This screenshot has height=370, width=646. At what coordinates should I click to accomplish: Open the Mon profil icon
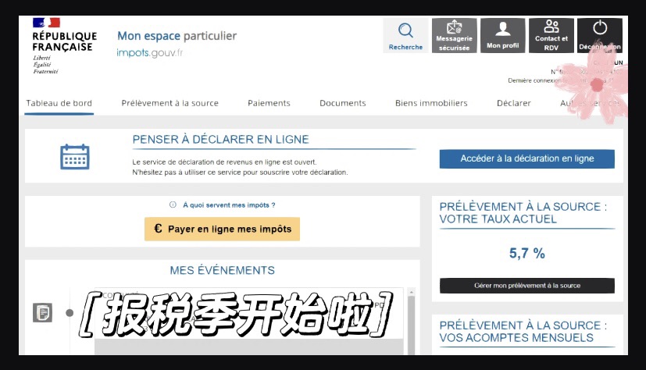(x=502, y=30)
